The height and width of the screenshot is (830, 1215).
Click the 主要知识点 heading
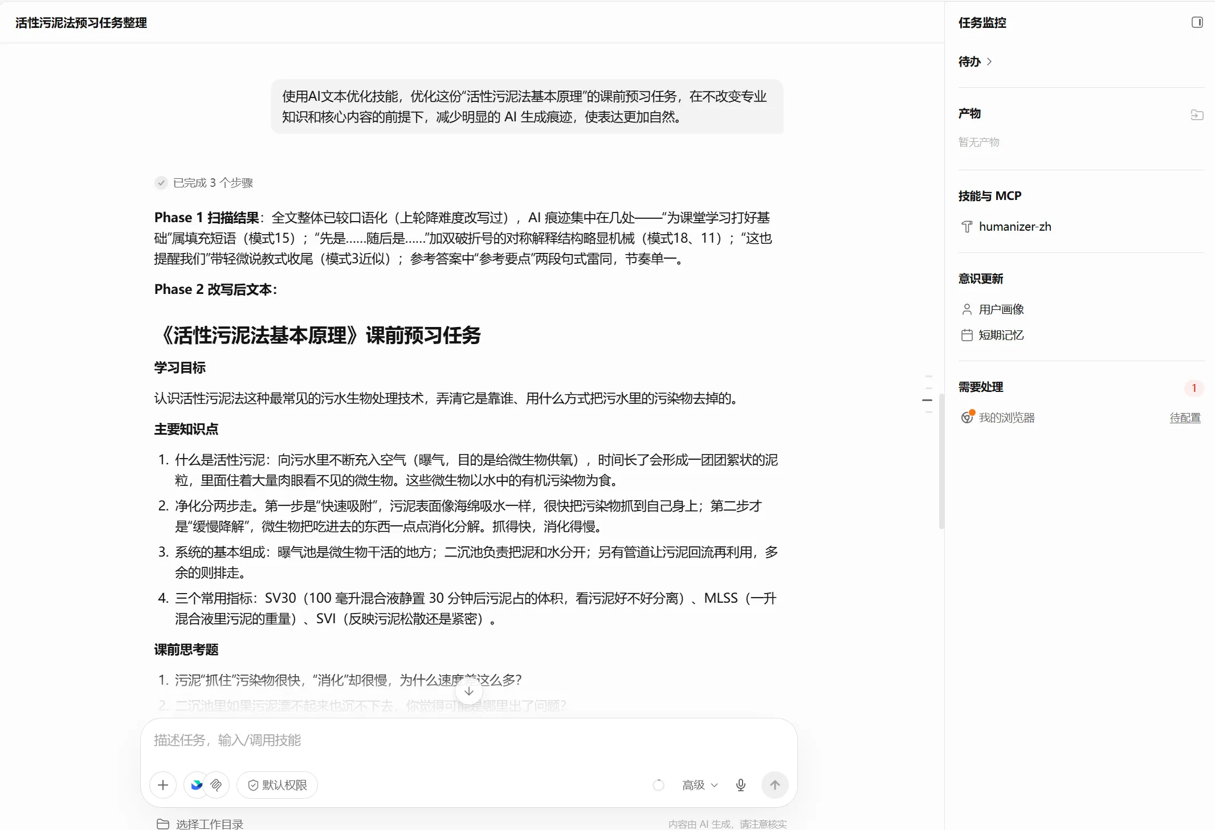coord(186,429)
